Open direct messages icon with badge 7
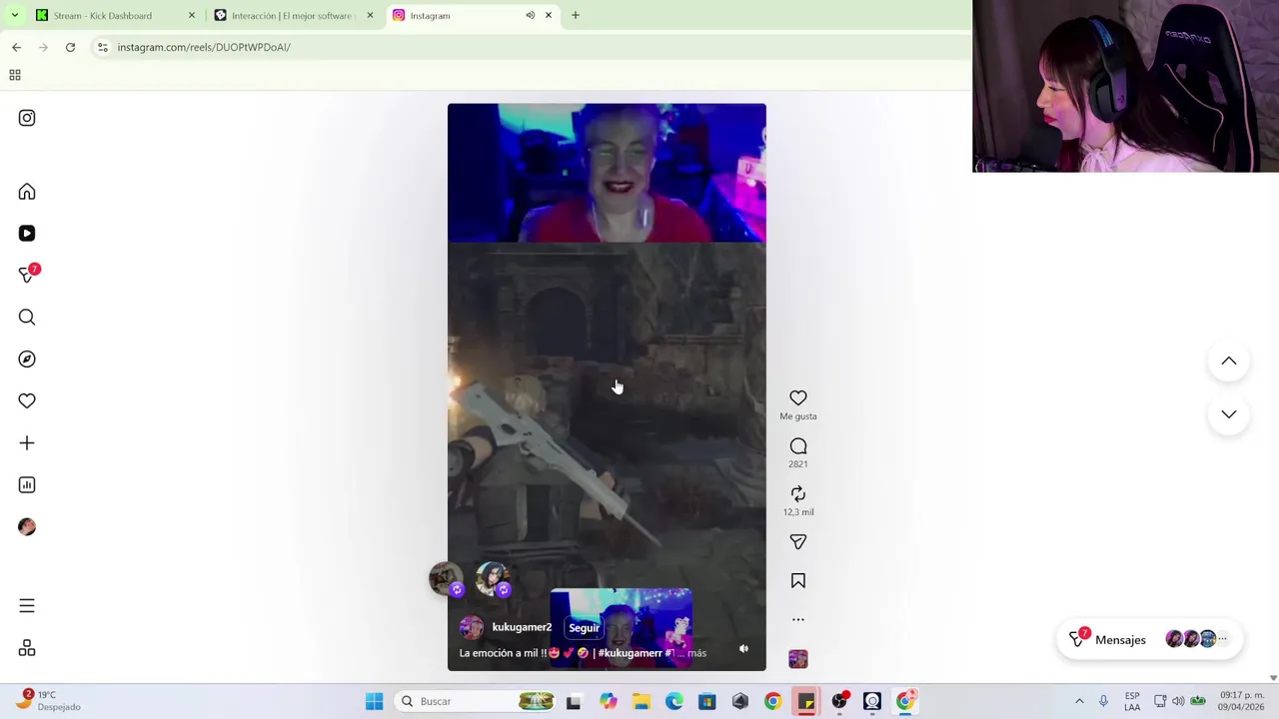Viewport: 1279px width, 719px height. tap(27, 275)
